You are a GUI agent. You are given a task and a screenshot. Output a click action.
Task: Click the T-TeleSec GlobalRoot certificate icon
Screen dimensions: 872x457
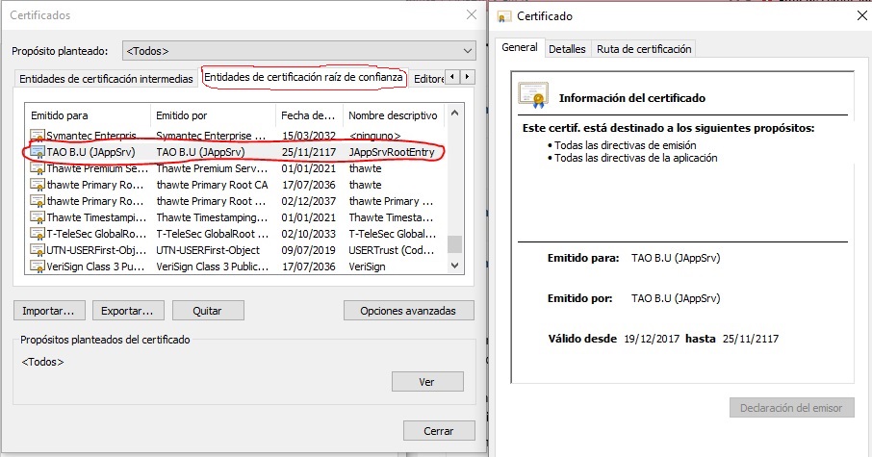click(38, 234)
